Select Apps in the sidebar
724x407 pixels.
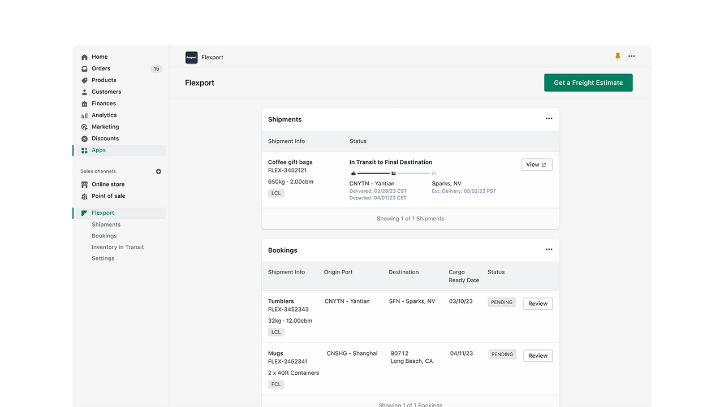point(119,150)
